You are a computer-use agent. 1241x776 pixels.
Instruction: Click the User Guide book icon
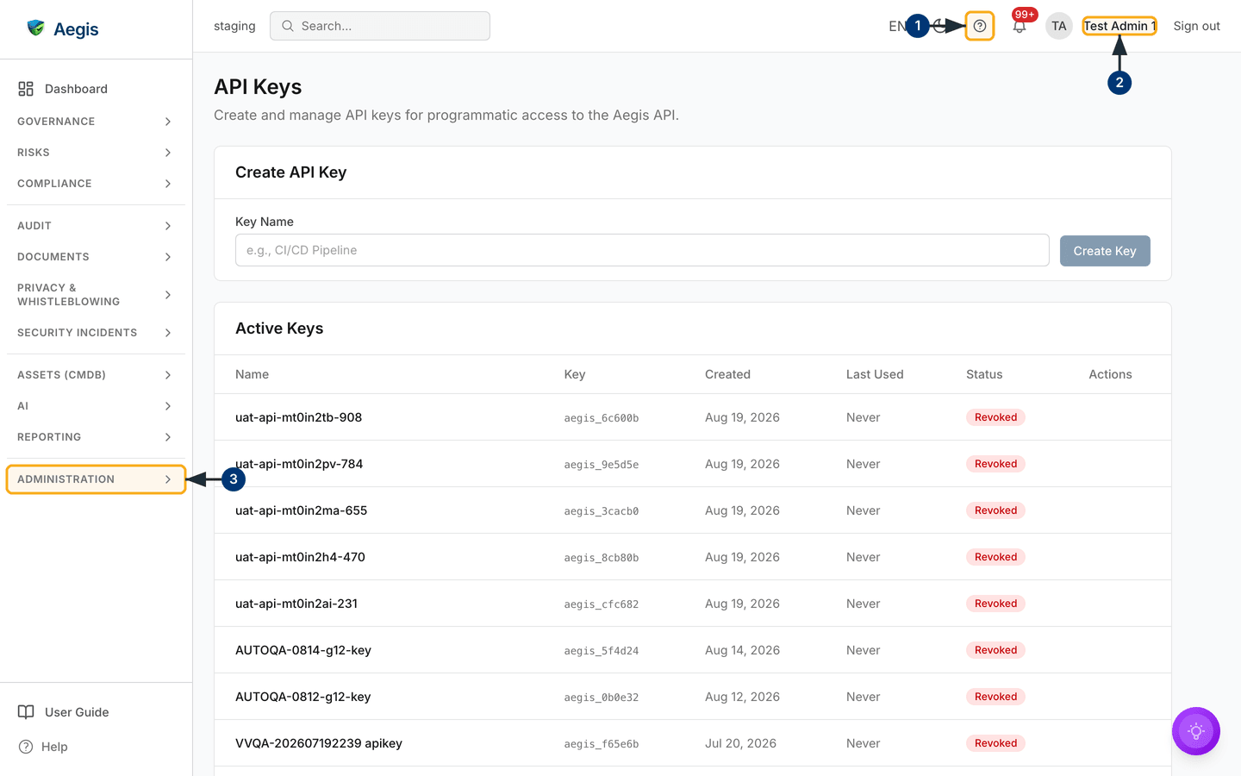(x=26, y=712)
